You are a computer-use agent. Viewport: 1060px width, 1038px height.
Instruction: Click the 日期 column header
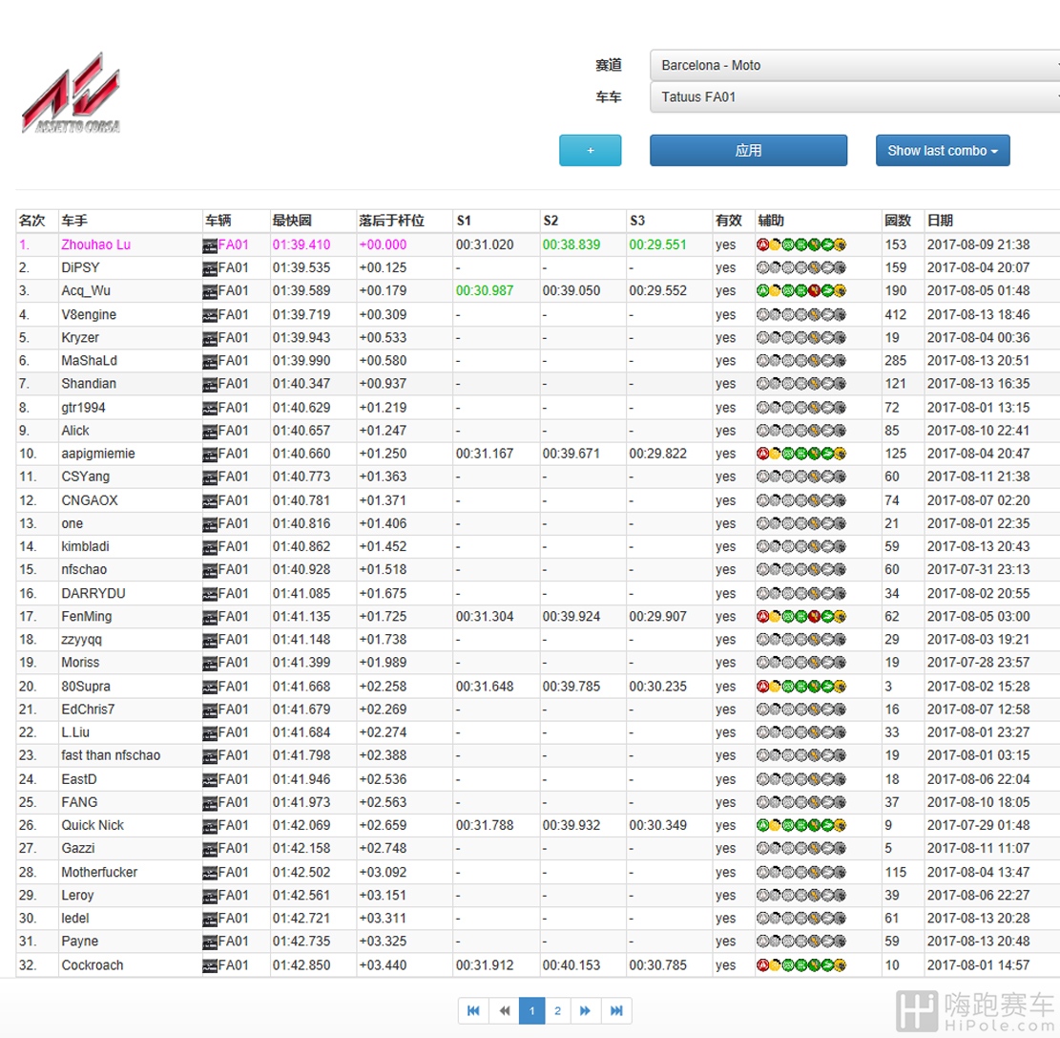pos(941,221)
